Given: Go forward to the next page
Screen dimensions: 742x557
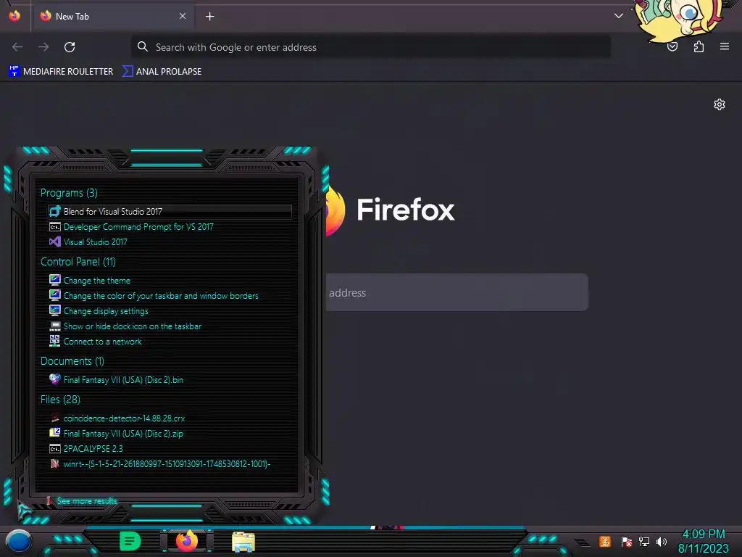Looking at the screenshot, I should (43, 47).
